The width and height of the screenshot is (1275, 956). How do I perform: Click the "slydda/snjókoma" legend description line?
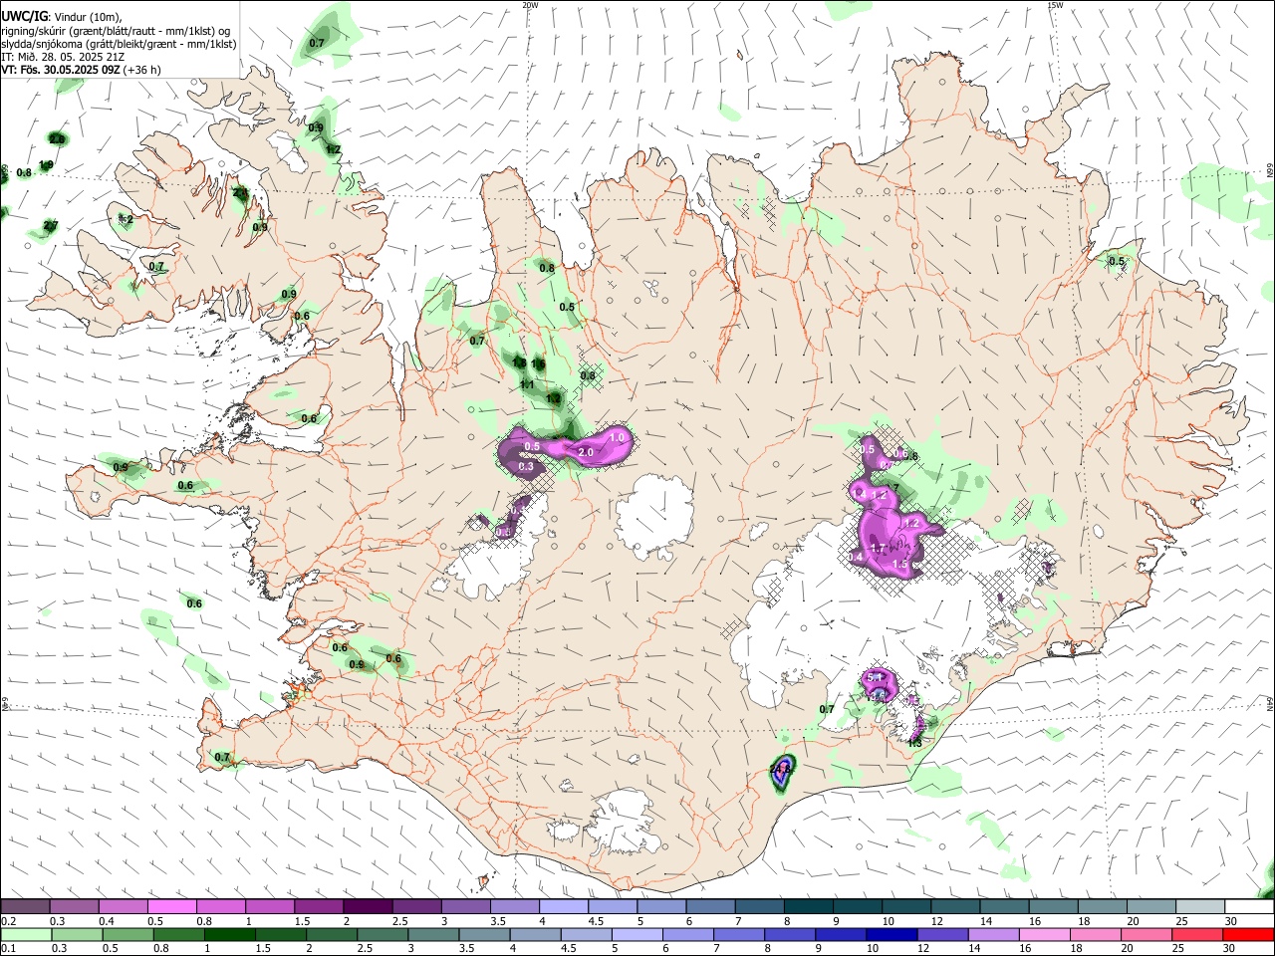click(119, 44)
